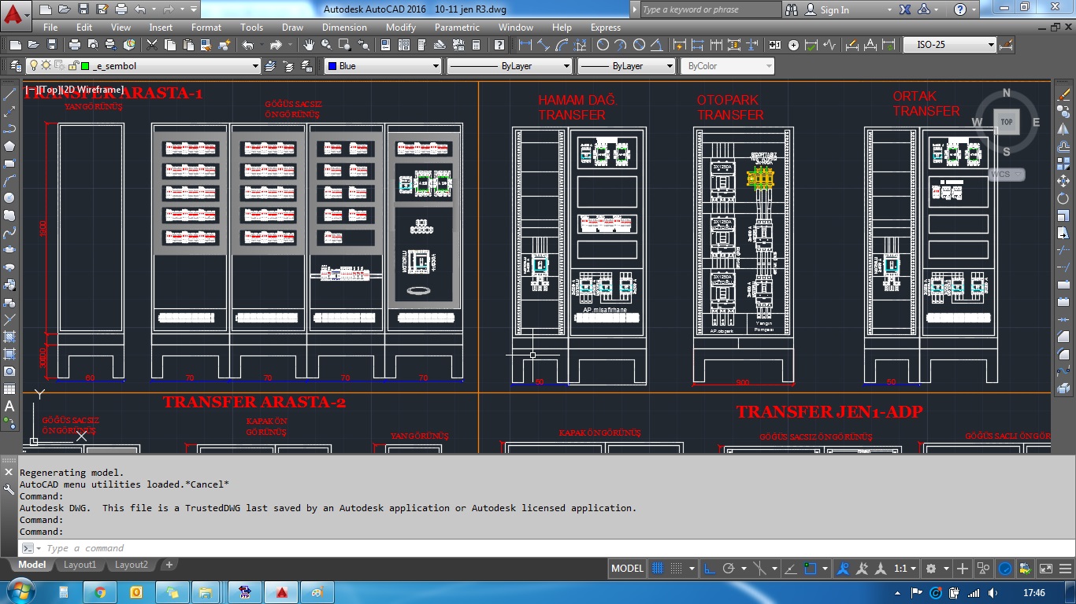The image size is (1076, 604).
Task: Toggle grid display in status bar
Action: pyautogui.click(x=659, y=569)
